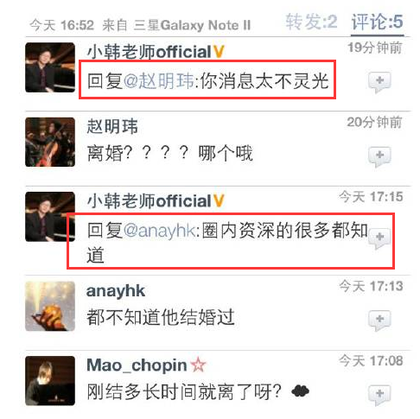The width and height of the screenshot is (420, 419).
Task: Tap reply icon on Mao_chopin's comment
Action: (x=379, y=395)
